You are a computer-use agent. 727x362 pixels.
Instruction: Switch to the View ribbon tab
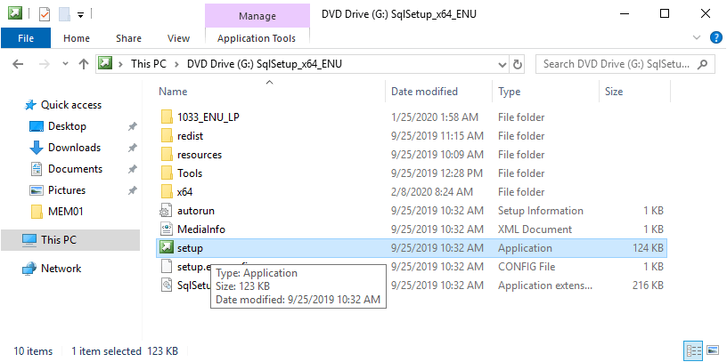click(178, 38)
